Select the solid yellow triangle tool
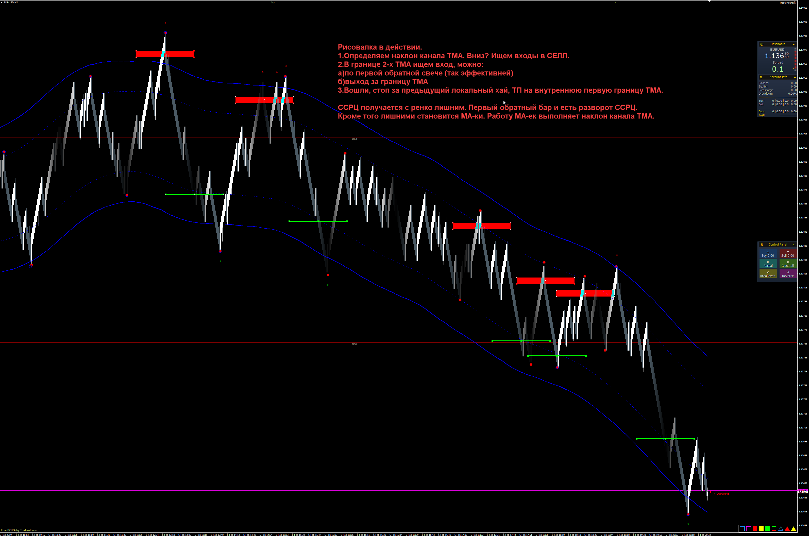This screenshot has height=536, width=809. (x=794, y=528)
